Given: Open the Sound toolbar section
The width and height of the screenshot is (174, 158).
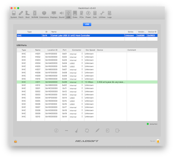Looking at the screenshot, I should 61,14.
